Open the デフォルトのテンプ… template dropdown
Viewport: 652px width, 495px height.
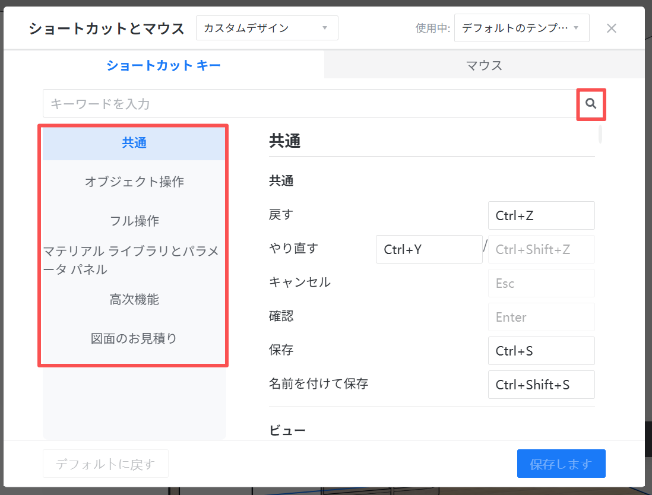[521, 28]
